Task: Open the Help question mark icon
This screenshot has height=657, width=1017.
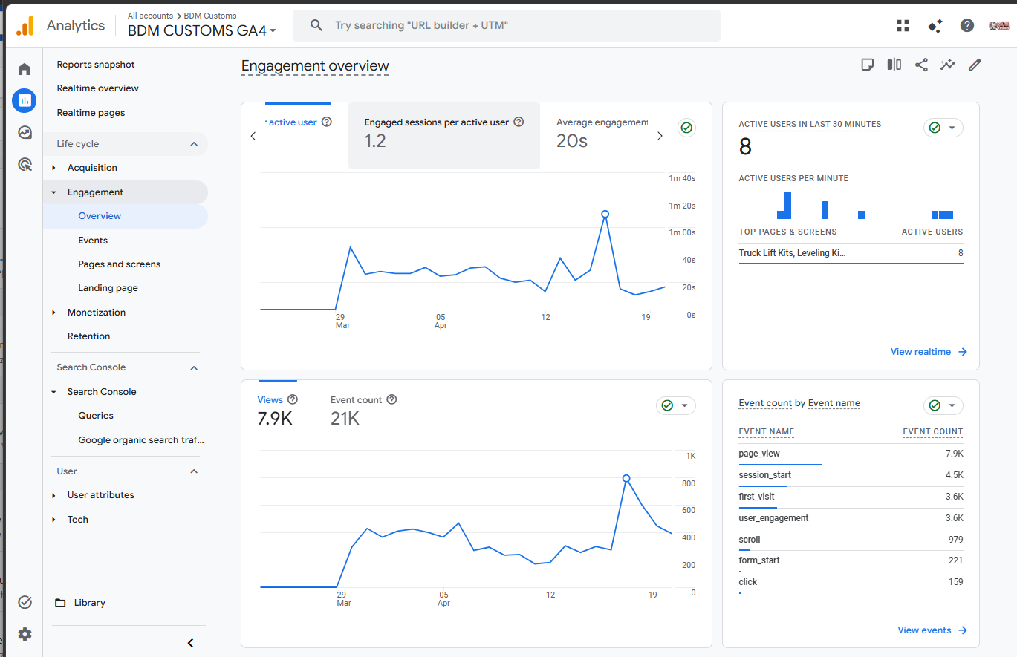Action: click(x=967, y=25)
